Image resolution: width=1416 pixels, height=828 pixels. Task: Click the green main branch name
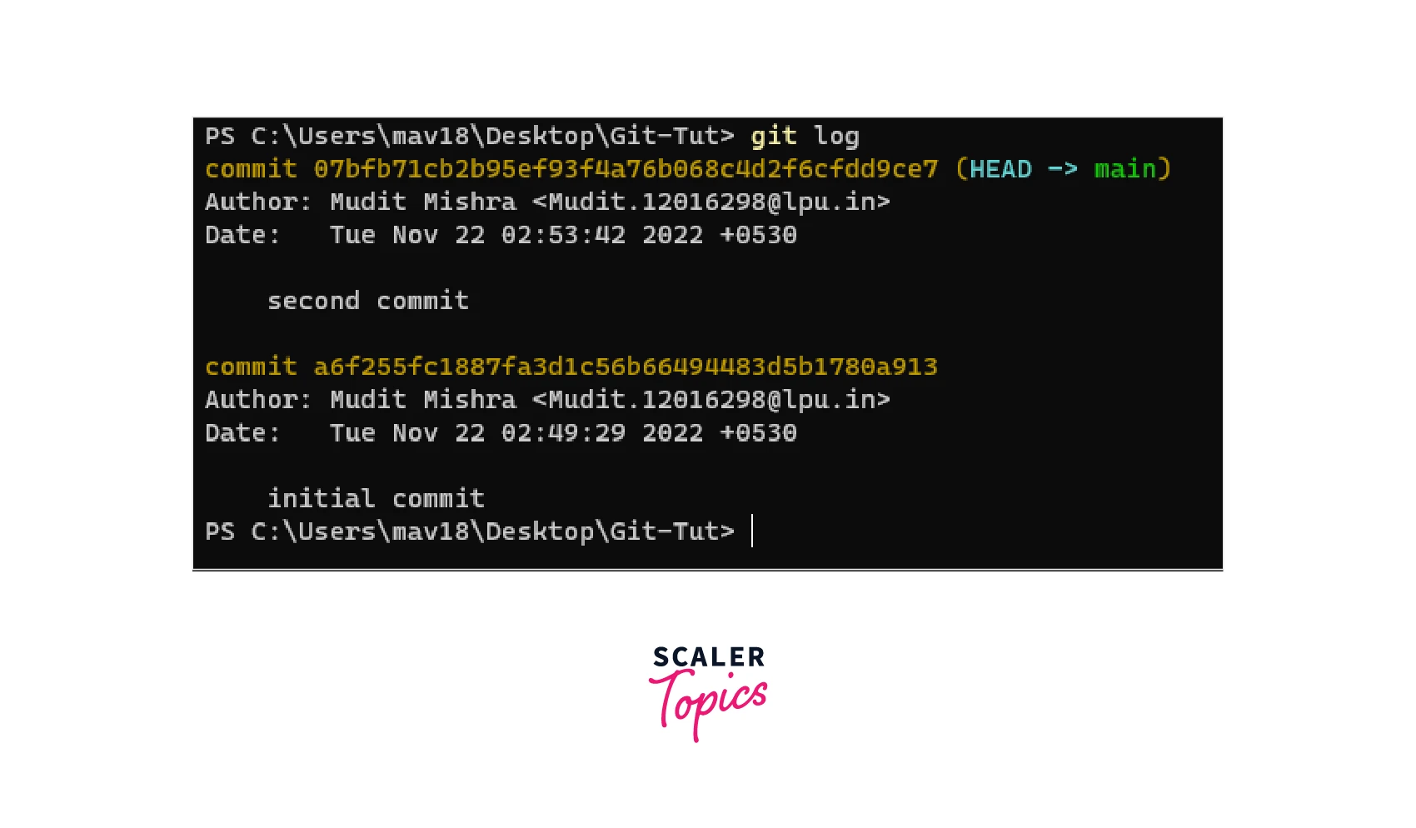(x=1125, y=169)
